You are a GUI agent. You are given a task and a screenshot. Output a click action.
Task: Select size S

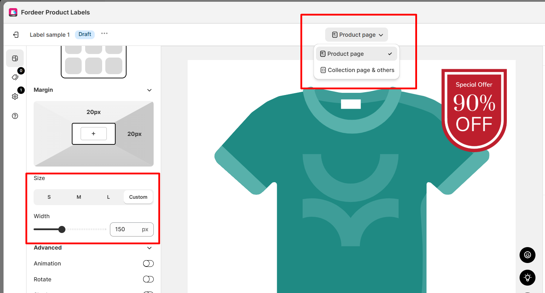(49, 197)
